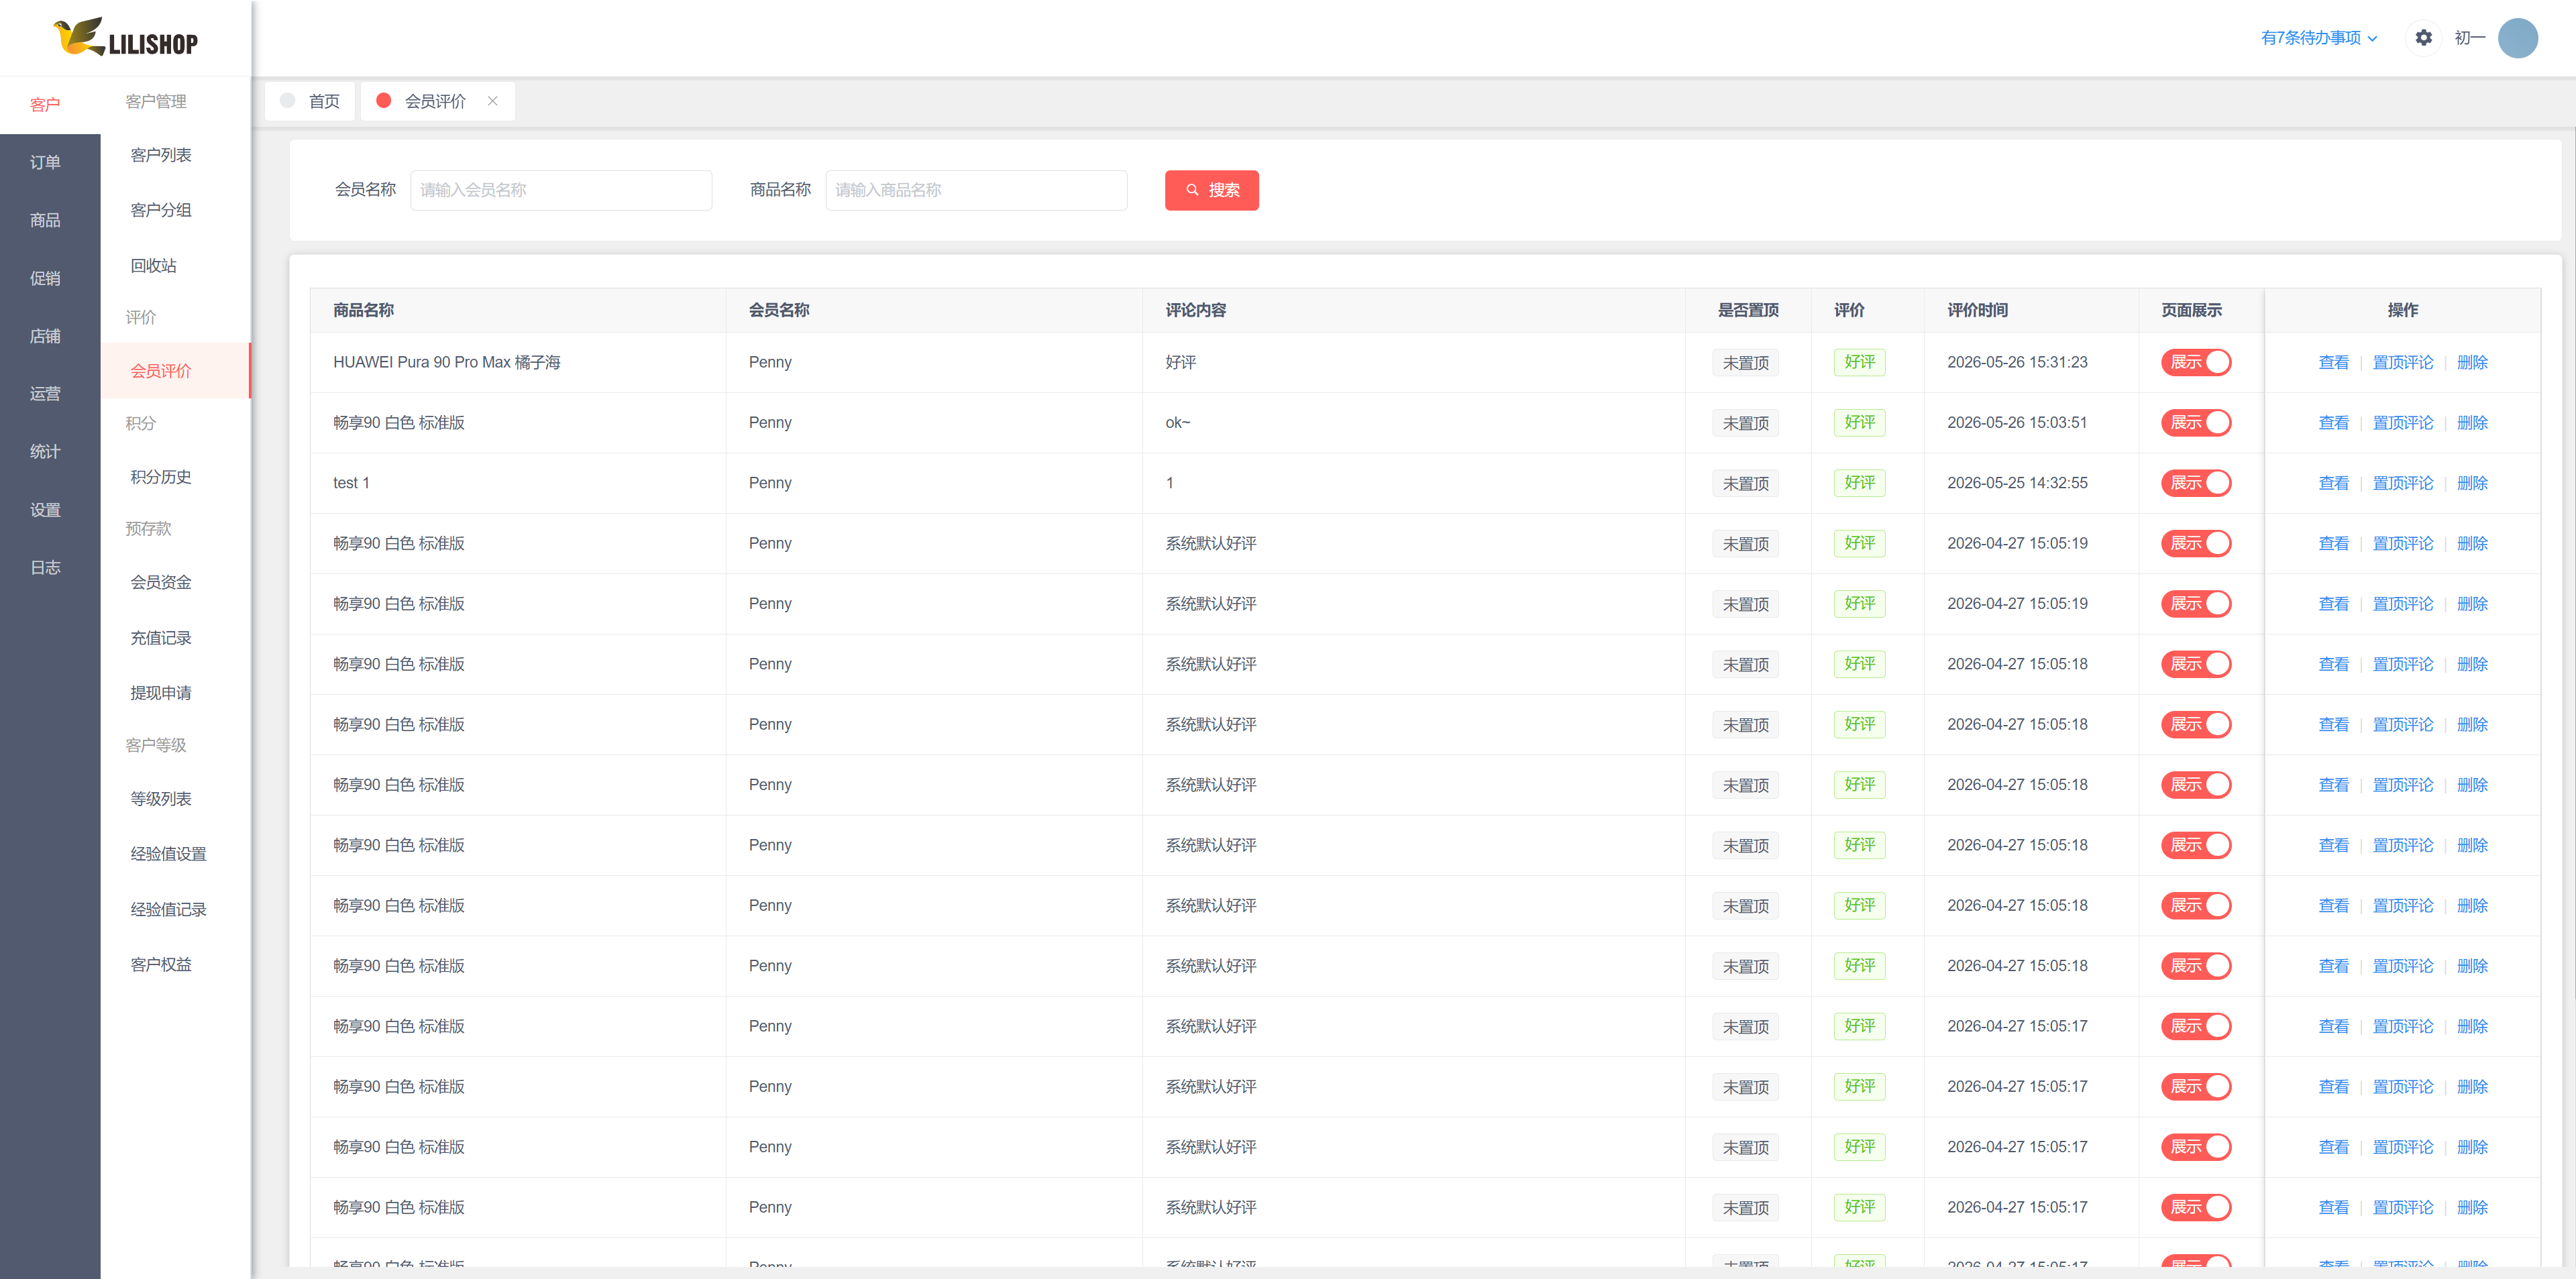Click 未置顶 tag in HUAWEI Pura 90 row

point(1745,363)
